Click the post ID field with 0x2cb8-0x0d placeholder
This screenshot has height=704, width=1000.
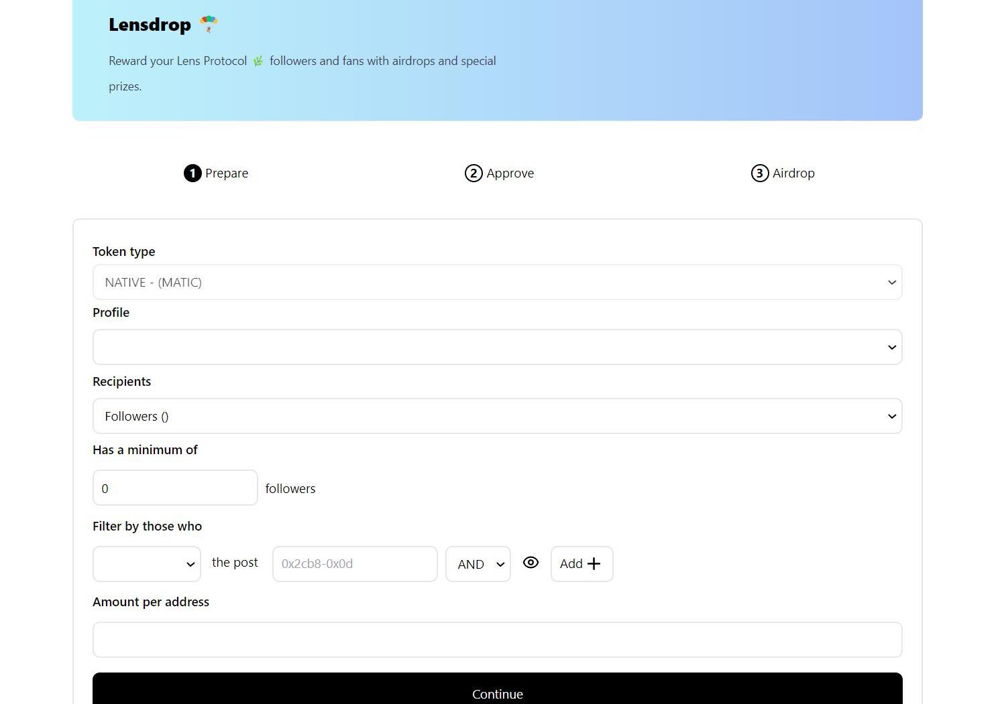pyautogui.click(x=355, y=564)
